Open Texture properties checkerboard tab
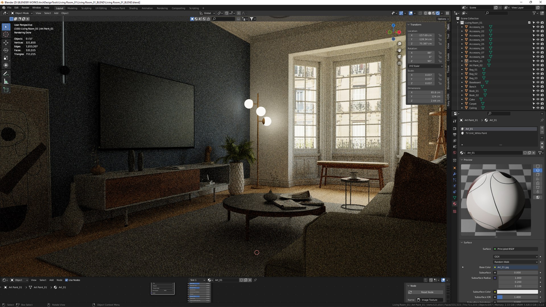Image resolution: width=546 pixels, height=307 pixels. 454,211
